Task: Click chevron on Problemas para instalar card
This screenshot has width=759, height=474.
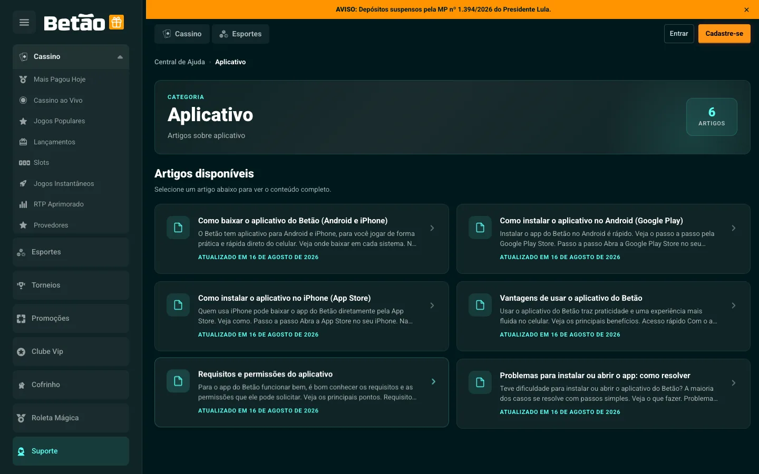Action: click(734, 383)
